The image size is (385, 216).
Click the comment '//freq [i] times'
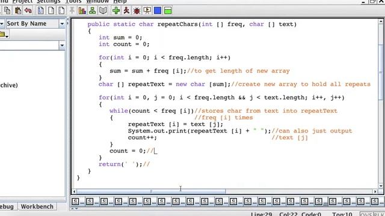(223, 118)
